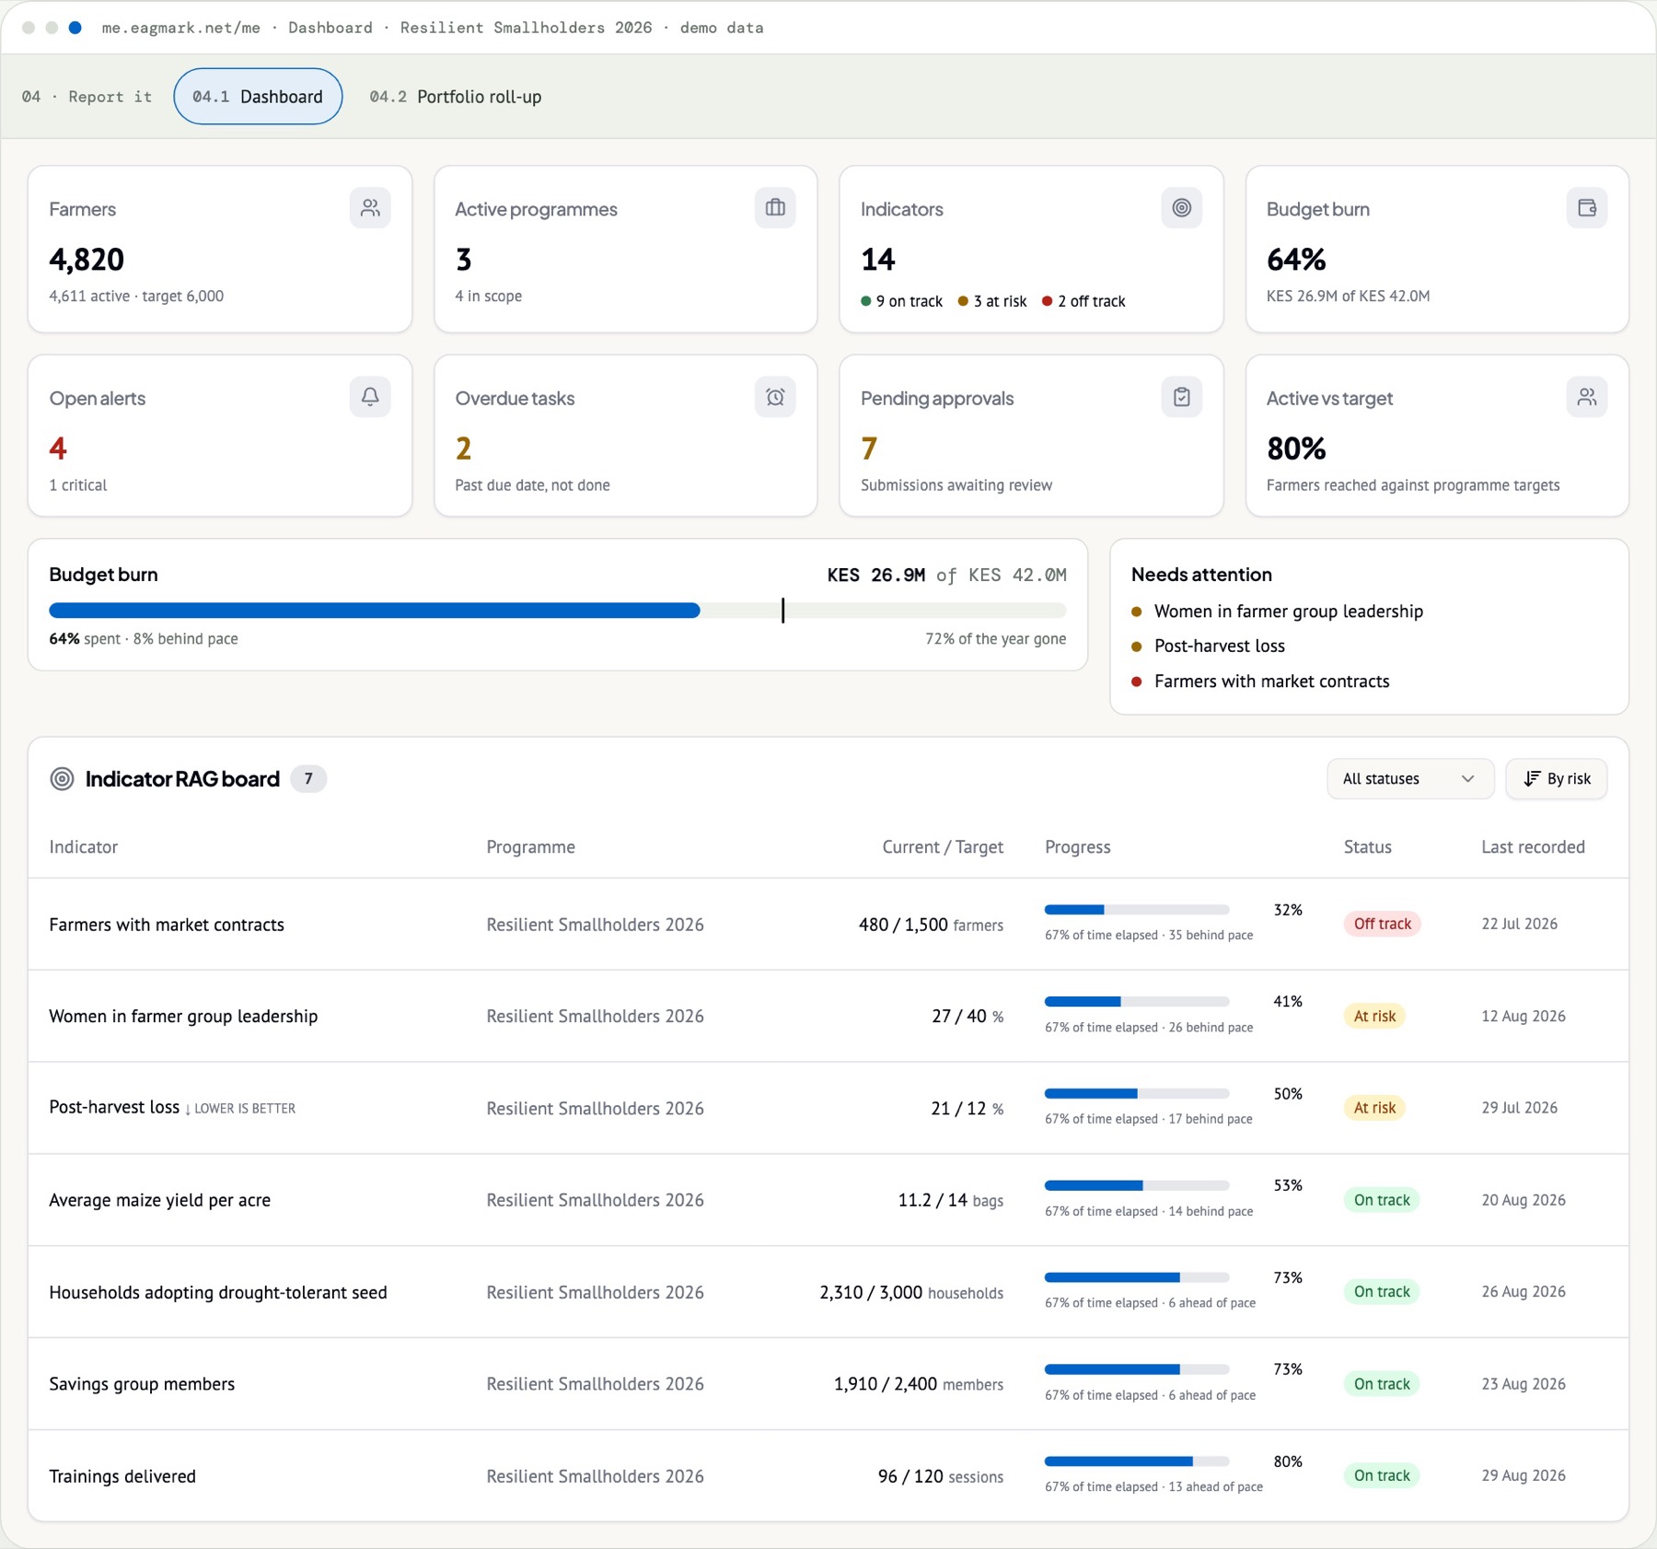Click the Last recorded column header
The width and height of the screenshot is (1657, 1549).
coord(1533,847)
